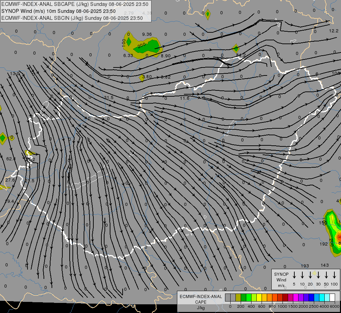
Task: Click the azure light-blue swatch in the CAPE scale
Action: click(x=317, y=297)
